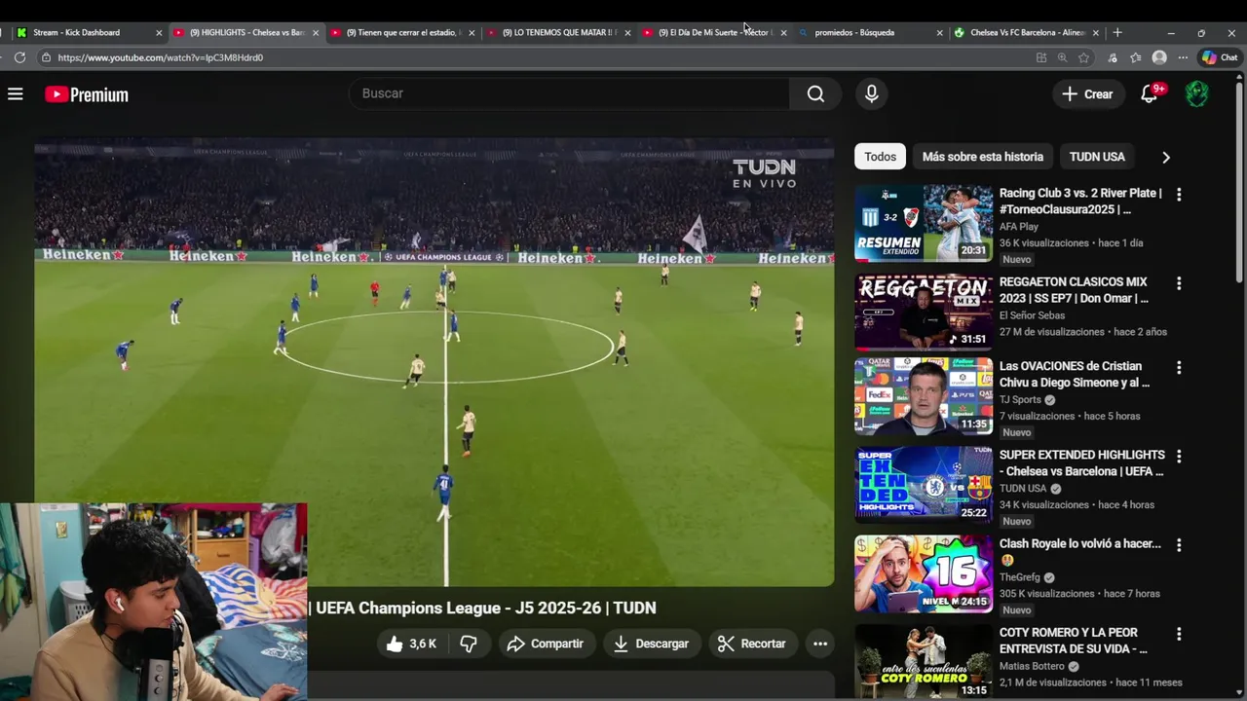Image resolution: width=1247 pixels, height=701 pixels.
Task: Select Más sobre esta historia chip
Action: pos(982,157)
